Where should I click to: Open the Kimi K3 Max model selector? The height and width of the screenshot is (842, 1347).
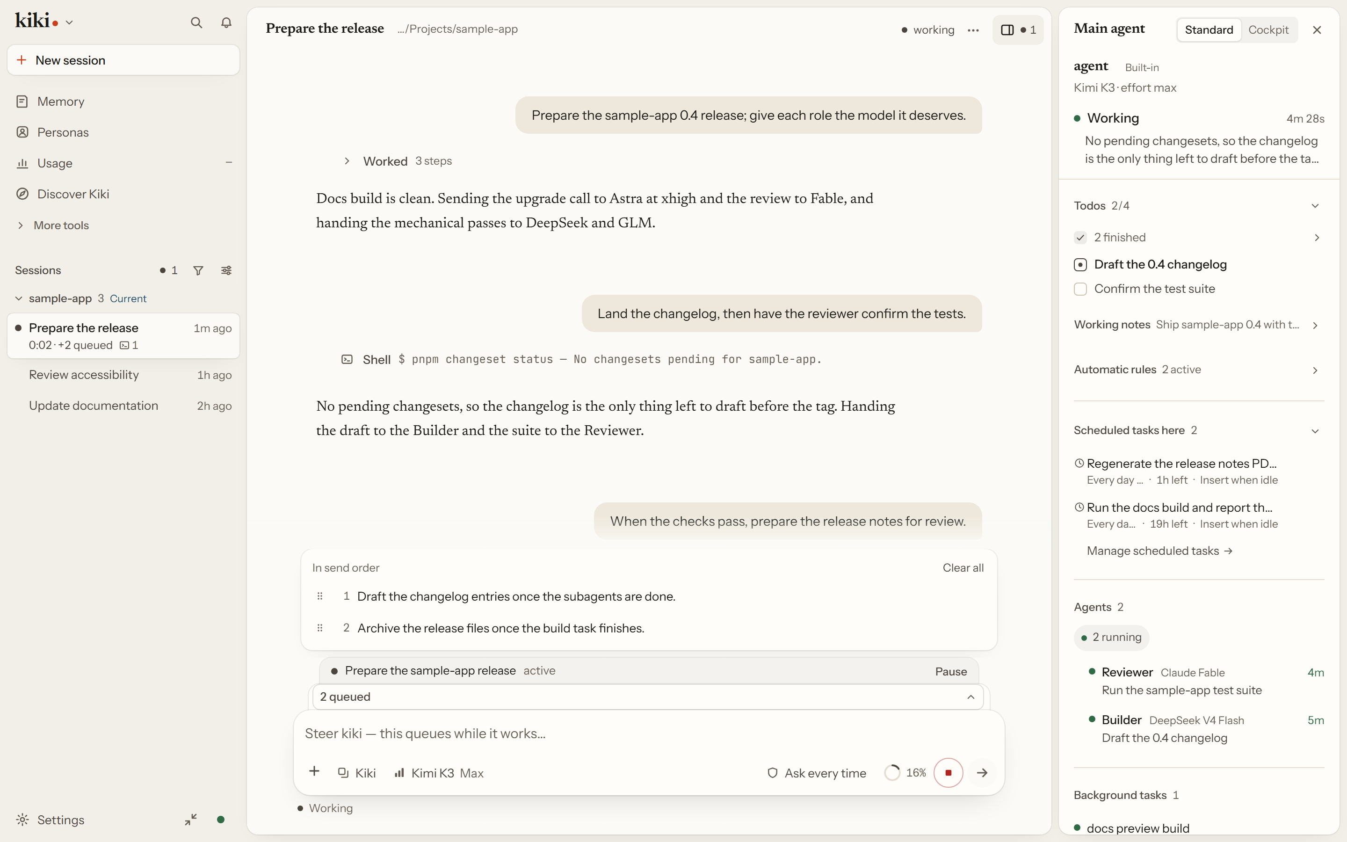439,773
